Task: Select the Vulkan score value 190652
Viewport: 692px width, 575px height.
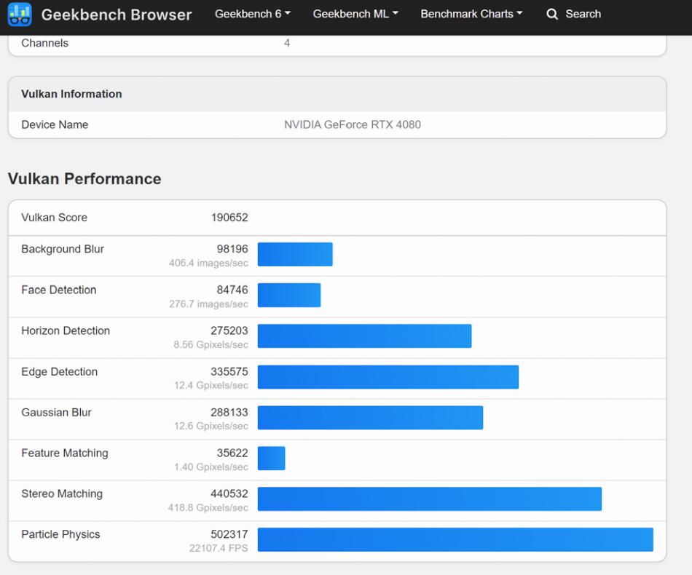Action: (229, 218)
